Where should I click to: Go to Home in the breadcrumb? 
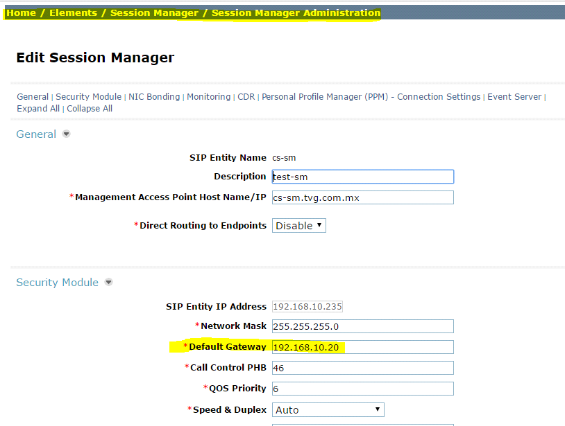(x=22, y=13)
